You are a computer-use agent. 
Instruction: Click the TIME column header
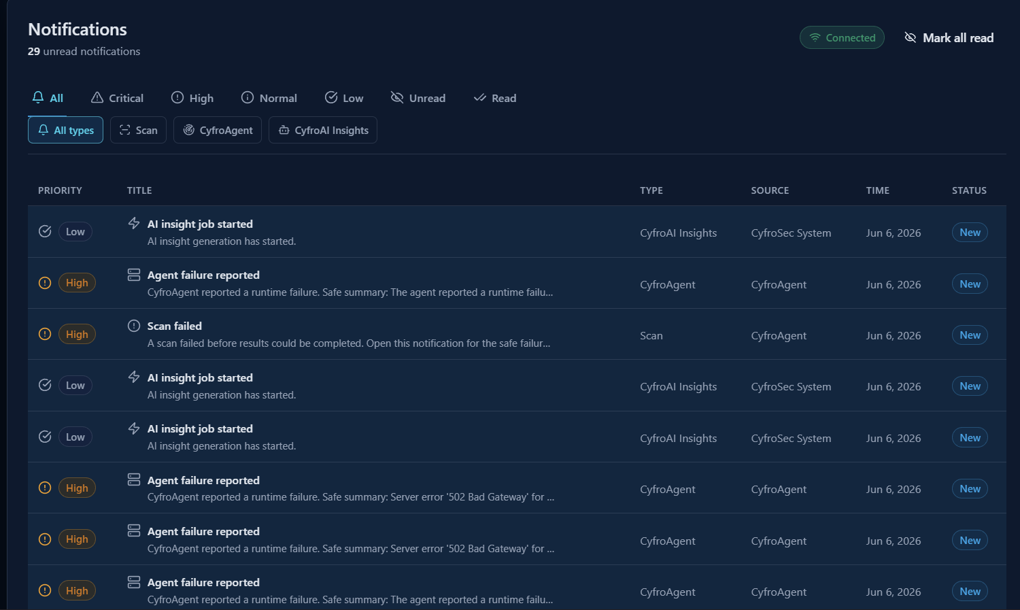pyautogui.click(x=878, y=190)
